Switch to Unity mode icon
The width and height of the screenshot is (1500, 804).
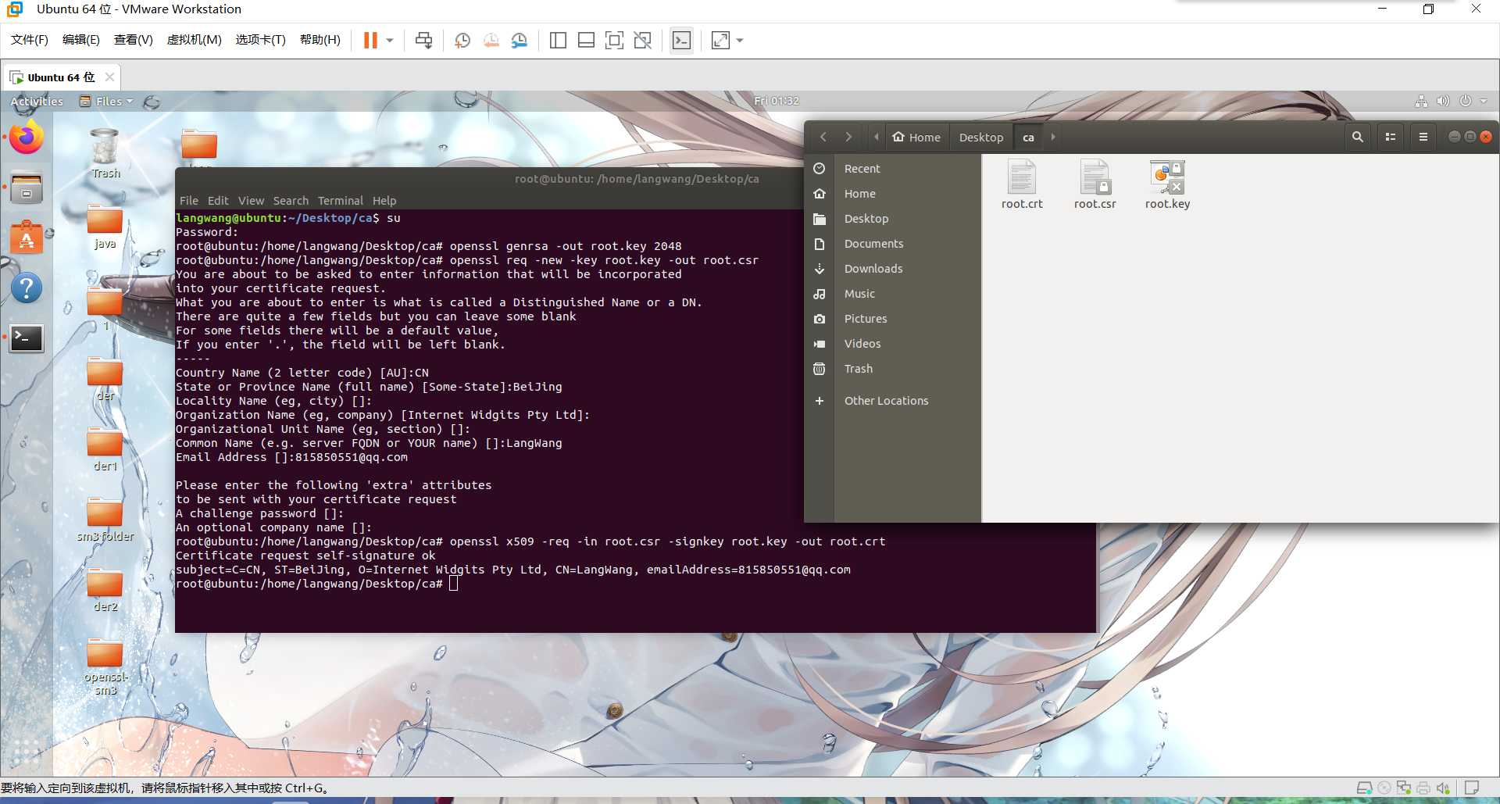(x=642, y=40)
